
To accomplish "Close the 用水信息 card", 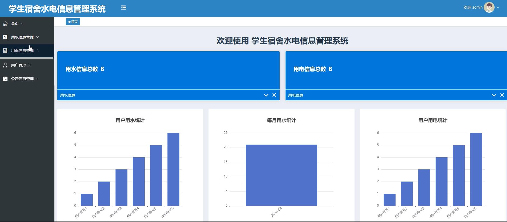I will click(x=274, y=95).
